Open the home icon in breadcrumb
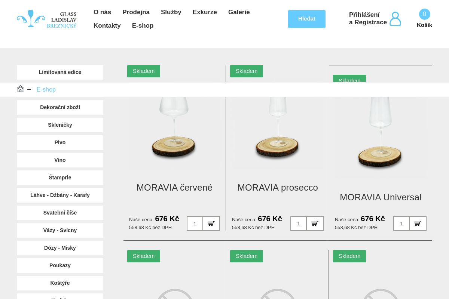Screen dimensions: 449x299 pos(20,89)
